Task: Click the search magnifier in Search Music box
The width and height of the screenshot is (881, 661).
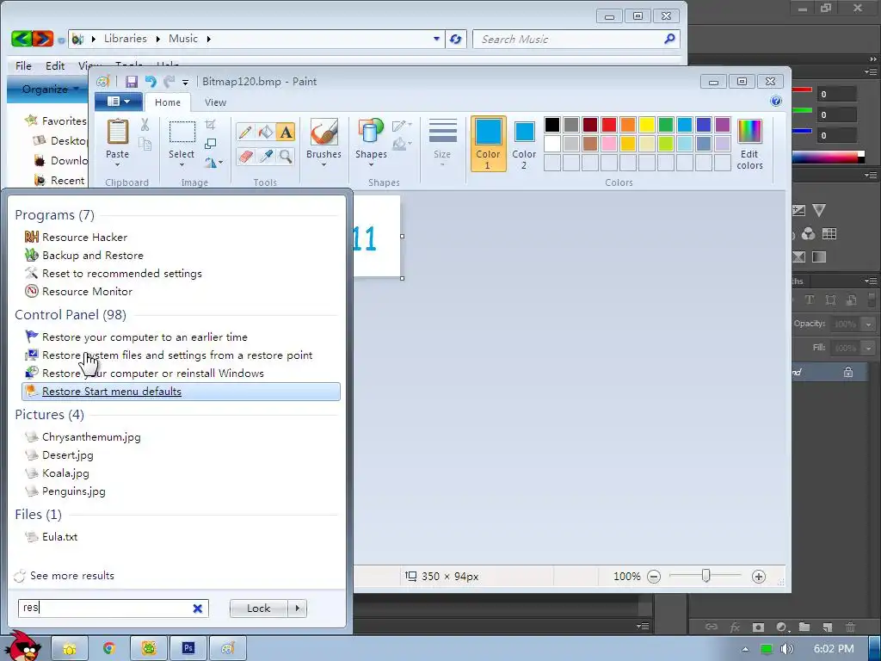Action: pos(669,39)
